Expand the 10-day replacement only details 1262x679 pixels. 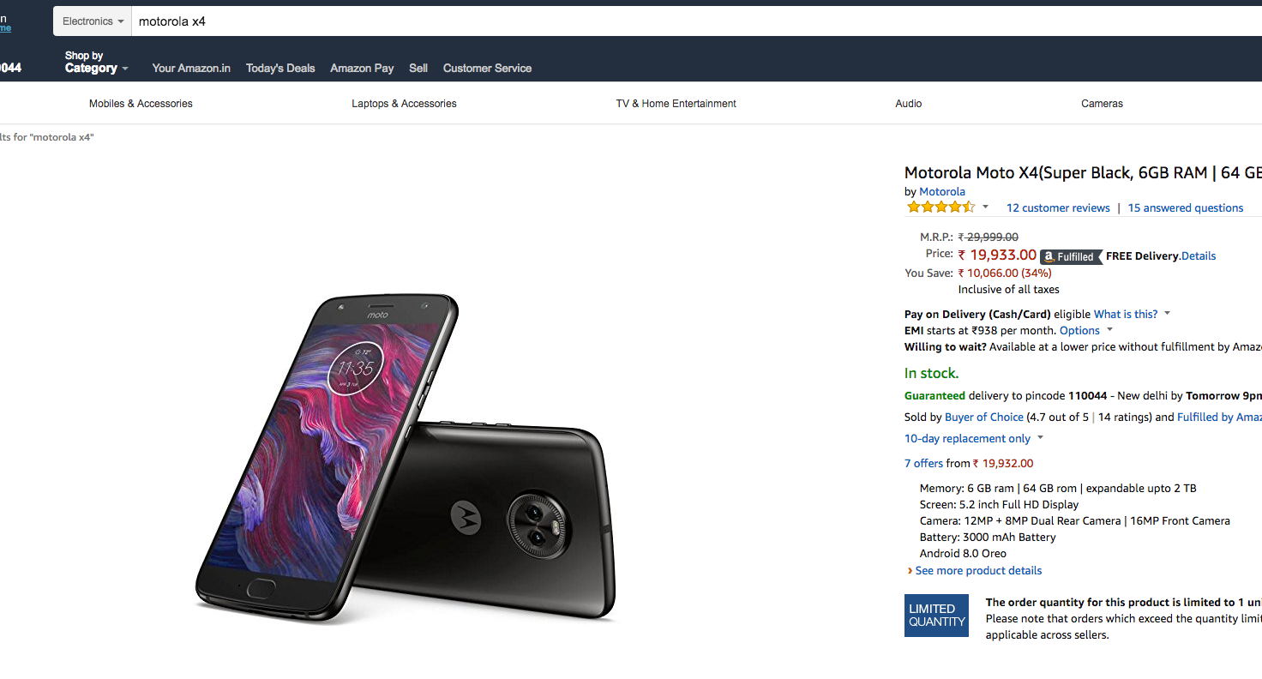(x=1040, y=438)
